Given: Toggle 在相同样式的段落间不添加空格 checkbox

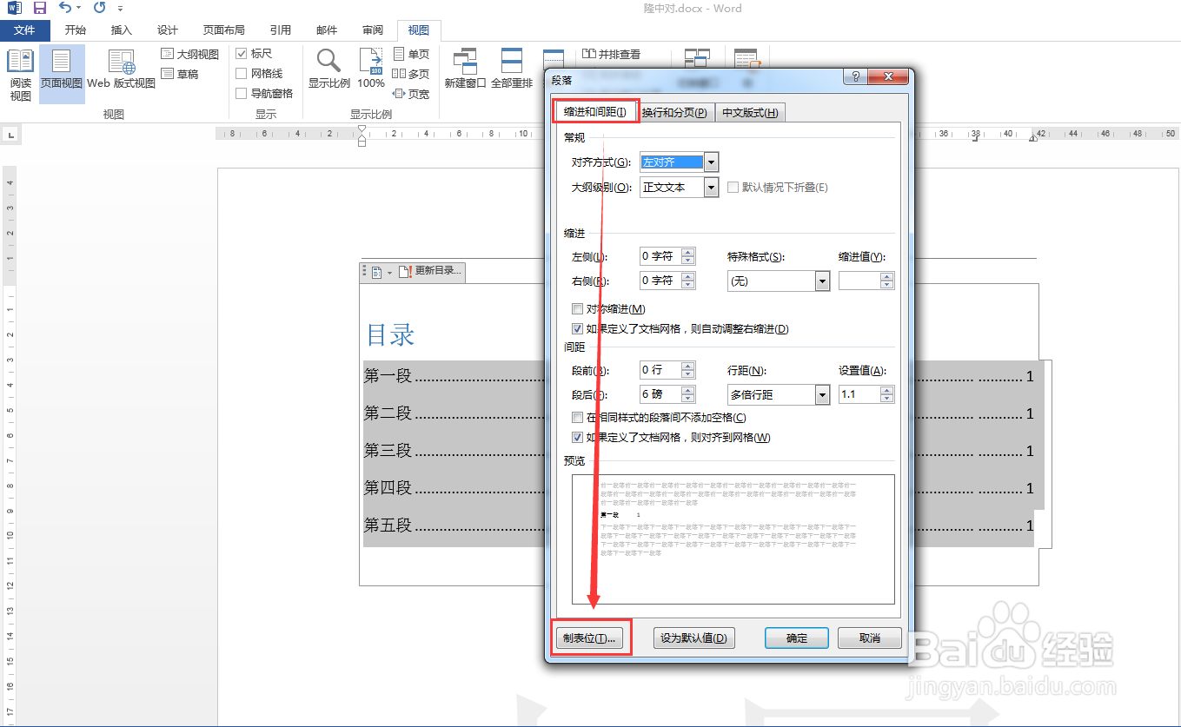Looking at the screenshot, I should tap(577, 418).
